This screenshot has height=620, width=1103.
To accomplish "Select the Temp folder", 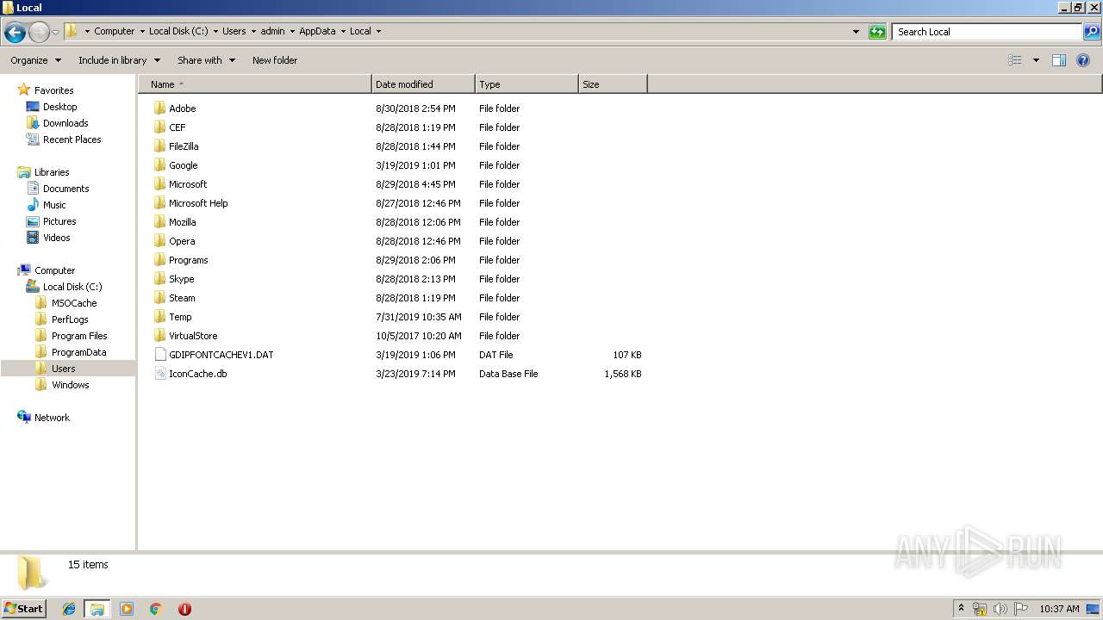I will 173,317.
